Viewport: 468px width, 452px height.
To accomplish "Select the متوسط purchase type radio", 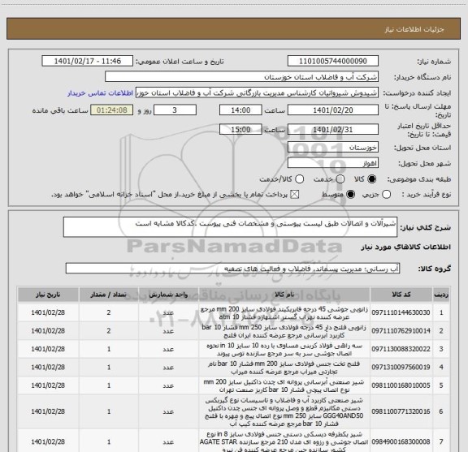I will [x=350, y=195].
